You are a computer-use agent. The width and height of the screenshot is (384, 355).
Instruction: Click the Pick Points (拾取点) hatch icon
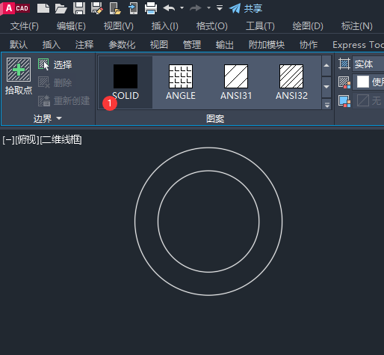click(x=19, y=70)
